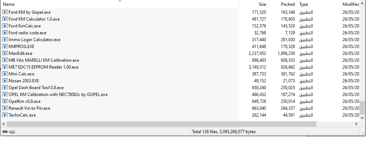Screen dimensions: 366x166
Task: Click packed value 7,129 for Ford radio code
Action: (x=289, y=33)
